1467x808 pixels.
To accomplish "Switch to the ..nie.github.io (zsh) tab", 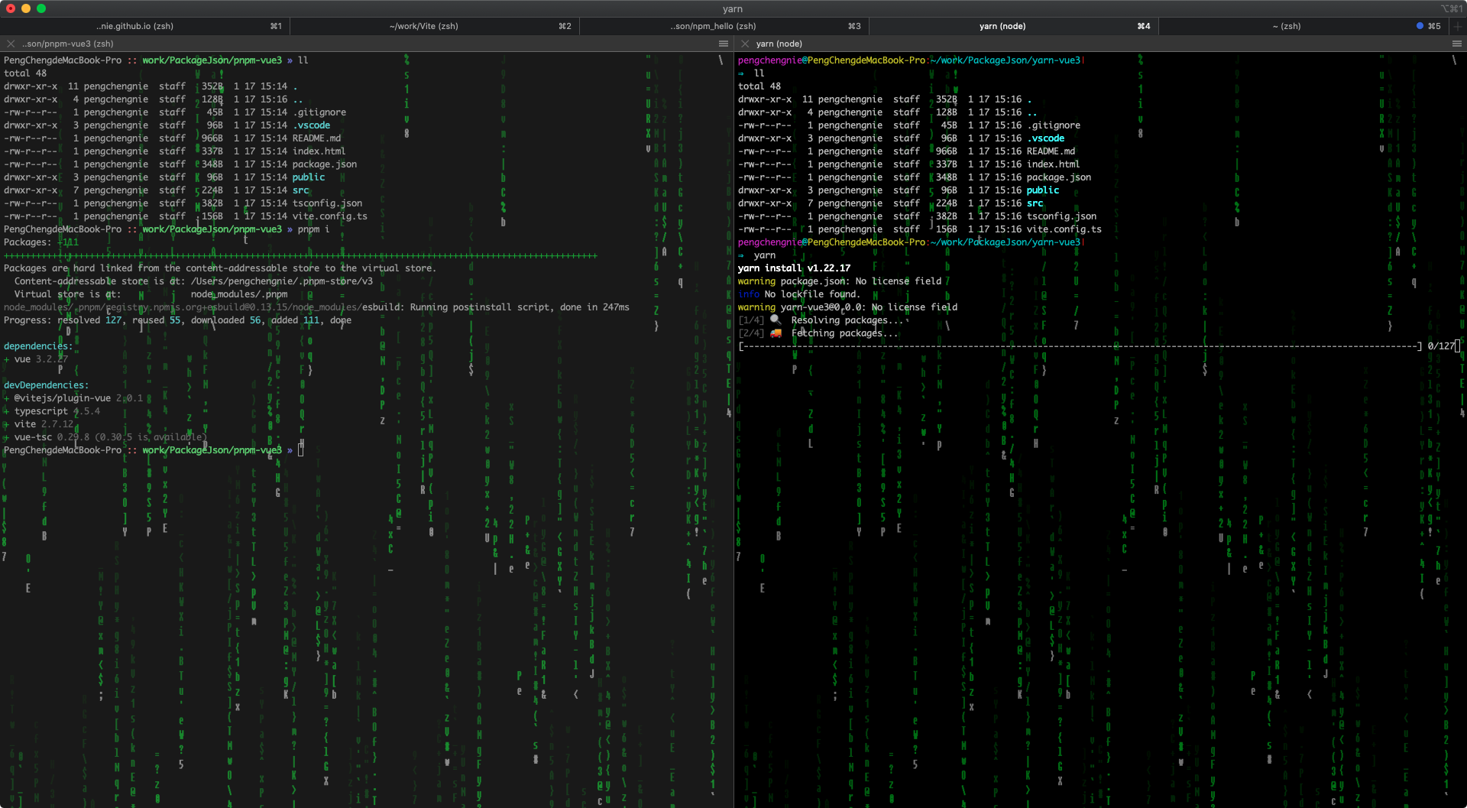I will [x=135, y=26].
